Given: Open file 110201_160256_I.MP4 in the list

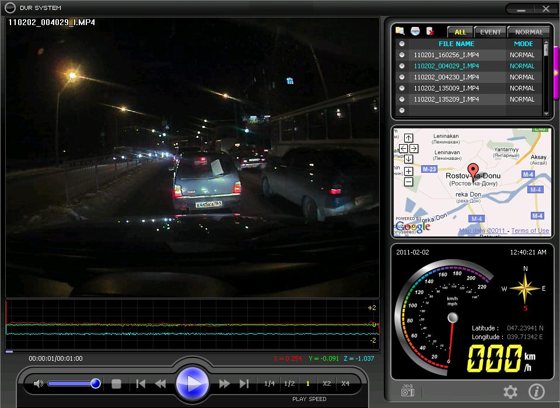Looking at the screenshot, I should [446, 55].
